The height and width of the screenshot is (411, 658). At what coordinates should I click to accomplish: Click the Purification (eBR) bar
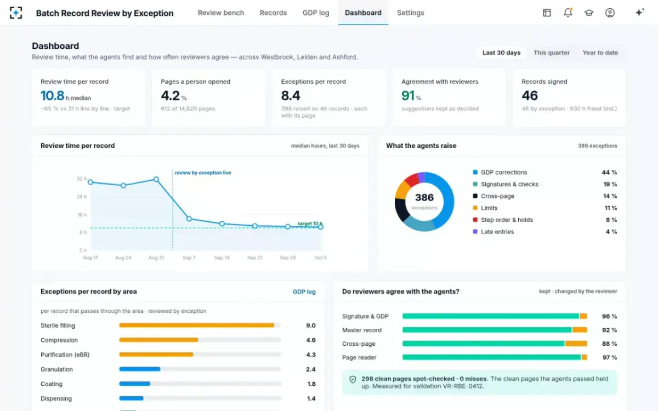pos(200,355)
